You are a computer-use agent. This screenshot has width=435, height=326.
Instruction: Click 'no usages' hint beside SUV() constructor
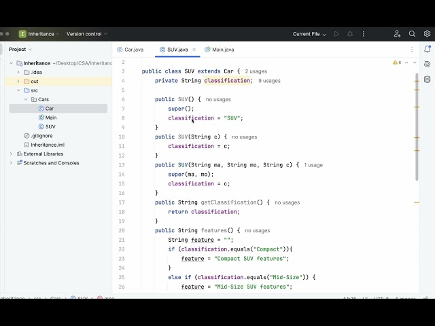point(218,100)
